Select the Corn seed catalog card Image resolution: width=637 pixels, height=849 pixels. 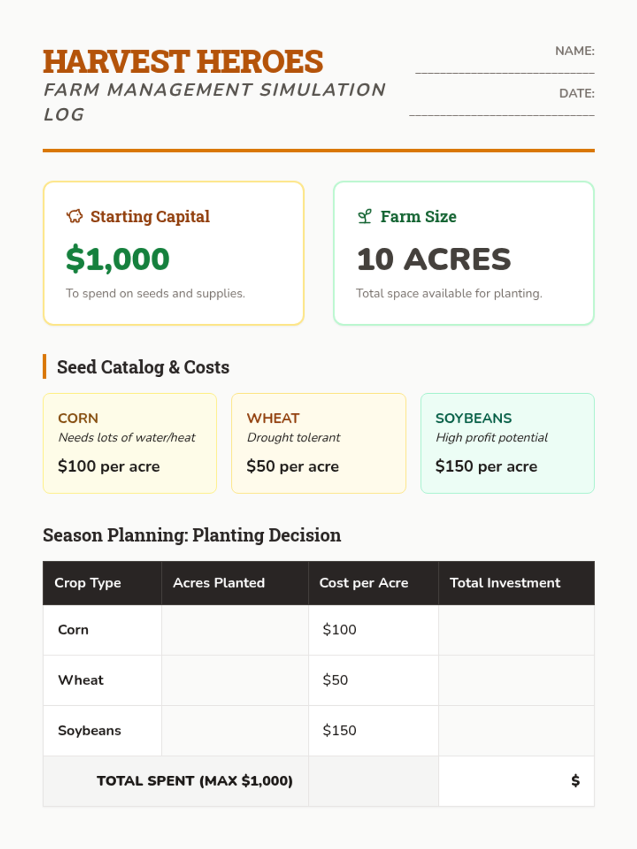pyautogui.click(x=130, y=443)
